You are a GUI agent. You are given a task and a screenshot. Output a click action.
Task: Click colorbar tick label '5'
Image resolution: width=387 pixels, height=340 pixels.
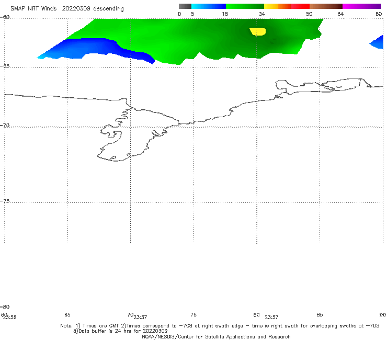(192, 14)
